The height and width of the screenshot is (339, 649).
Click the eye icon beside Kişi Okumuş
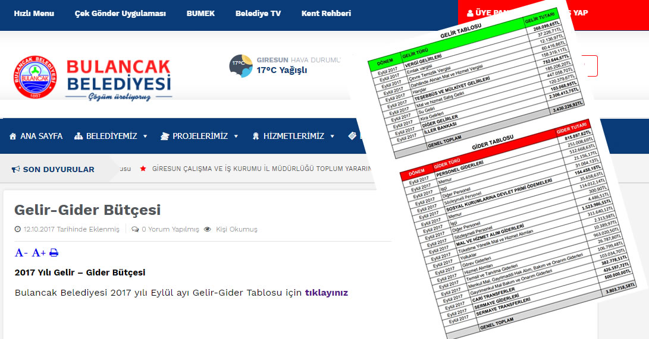click(208, 229)
